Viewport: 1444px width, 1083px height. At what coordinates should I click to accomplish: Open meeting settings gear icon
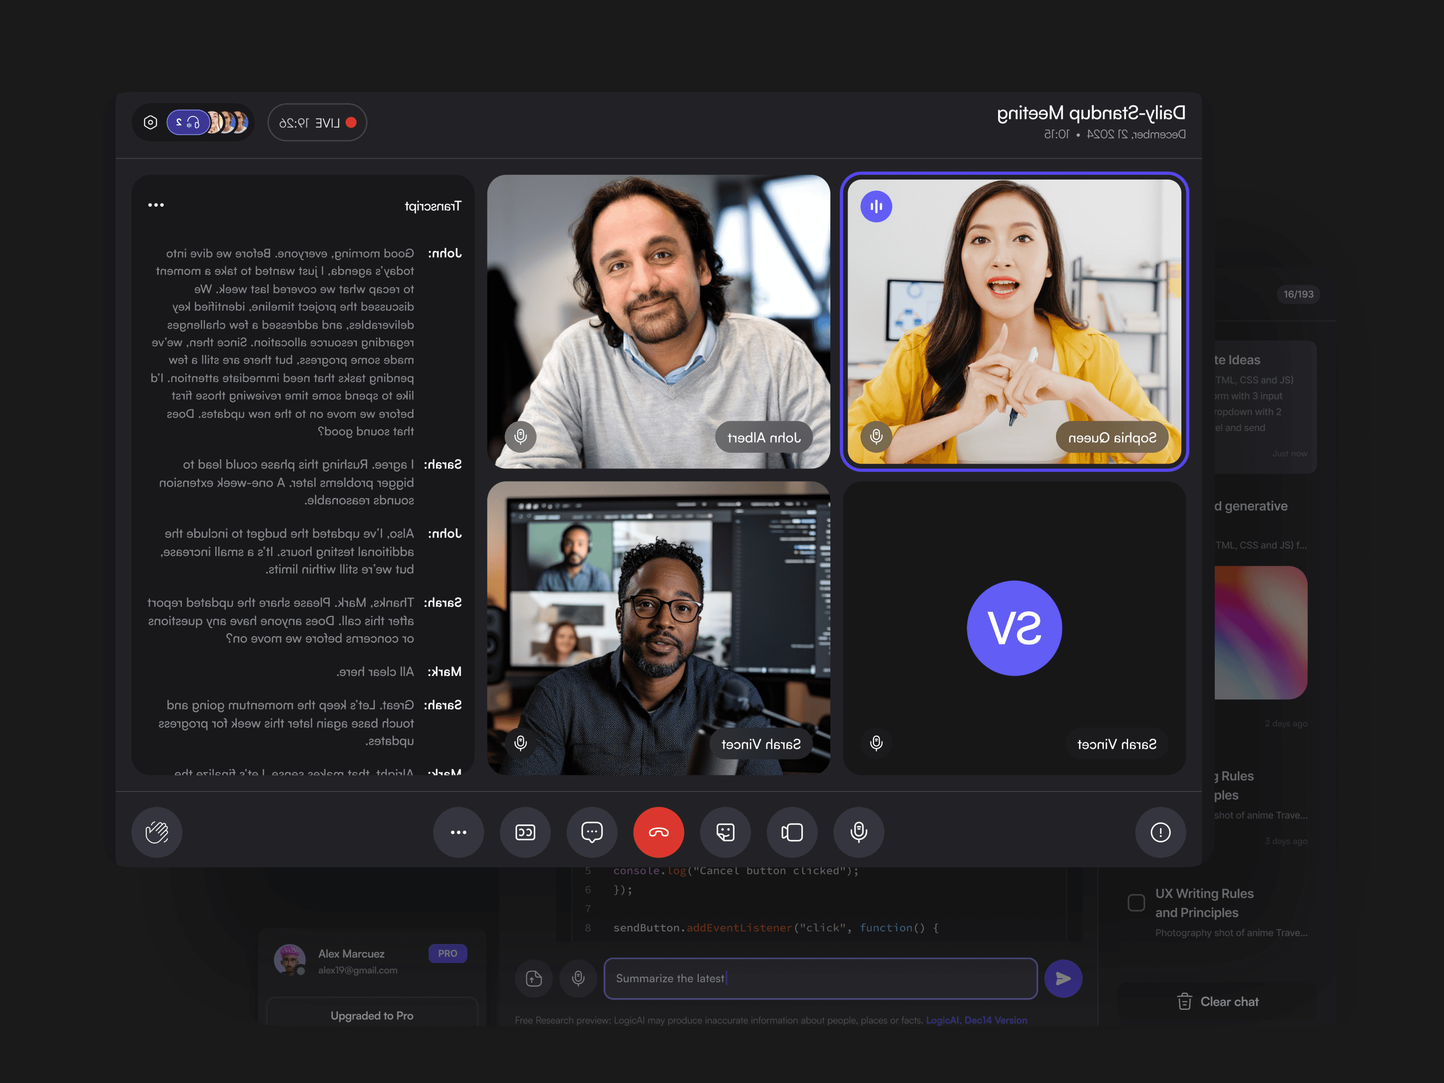point(151,123)
